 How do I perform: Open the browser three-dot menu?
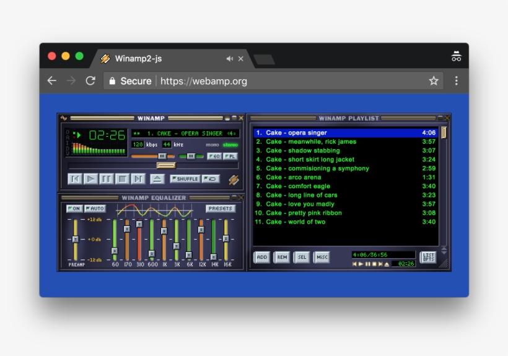pyautogui.click(x=456, y=80)
